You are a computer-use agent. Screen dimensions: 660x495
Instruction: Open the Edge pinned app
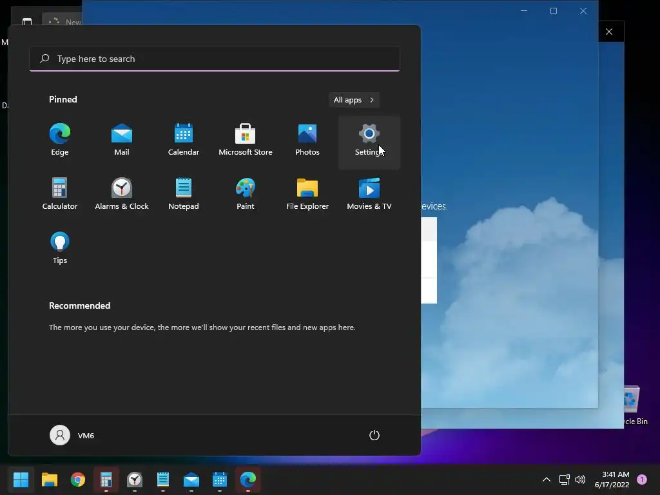(60, 140)
